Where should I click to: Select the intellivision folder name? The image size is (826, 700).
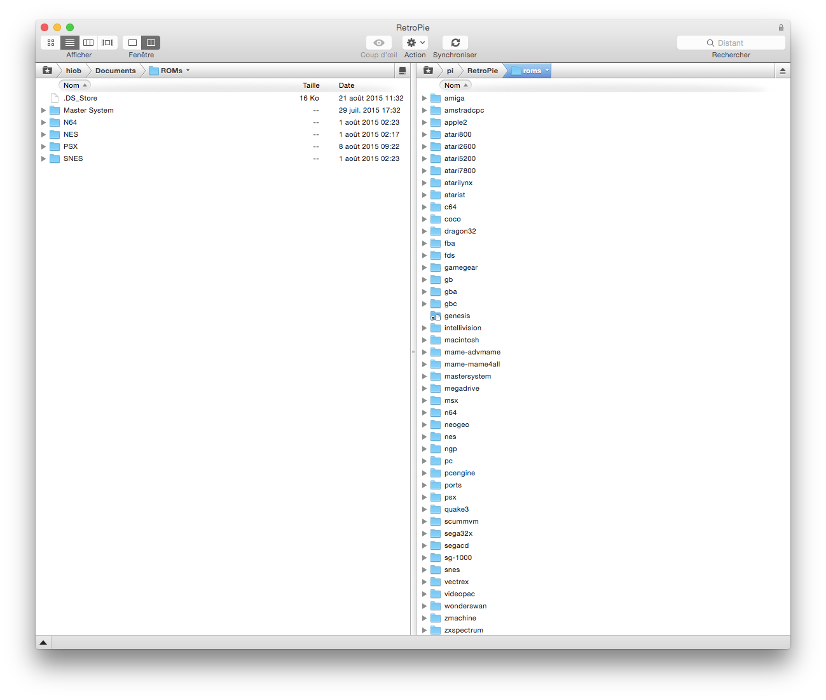coord(463,328)
